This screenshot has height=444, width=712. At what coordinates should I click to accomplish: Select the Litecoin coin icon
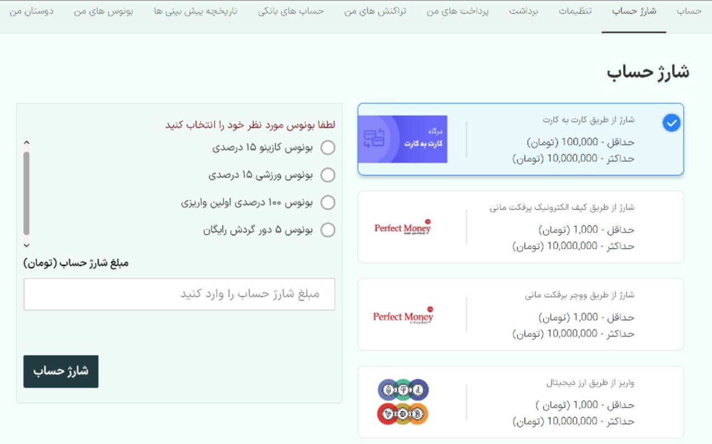pyautogui.click(x=417, y=390)
